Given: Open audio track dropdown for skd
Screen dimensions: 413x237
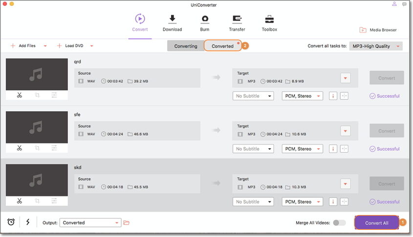Looking at the screenshot, I should coord(302,201).
